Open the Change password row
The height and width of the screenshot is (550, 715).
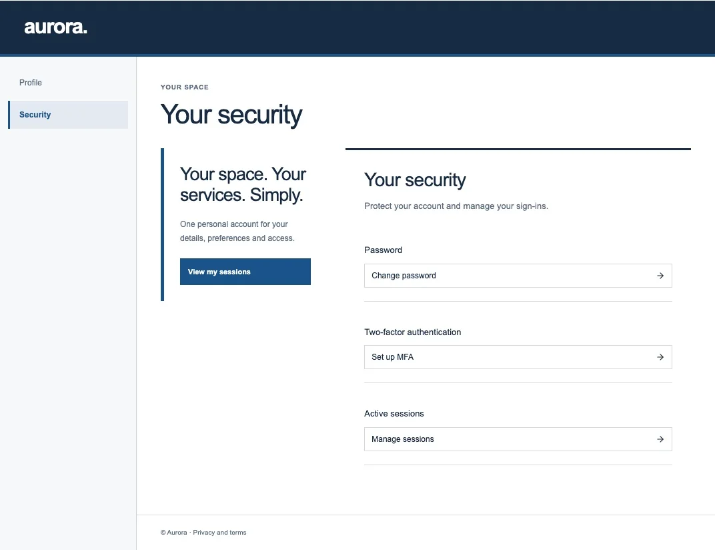(518, 276)
